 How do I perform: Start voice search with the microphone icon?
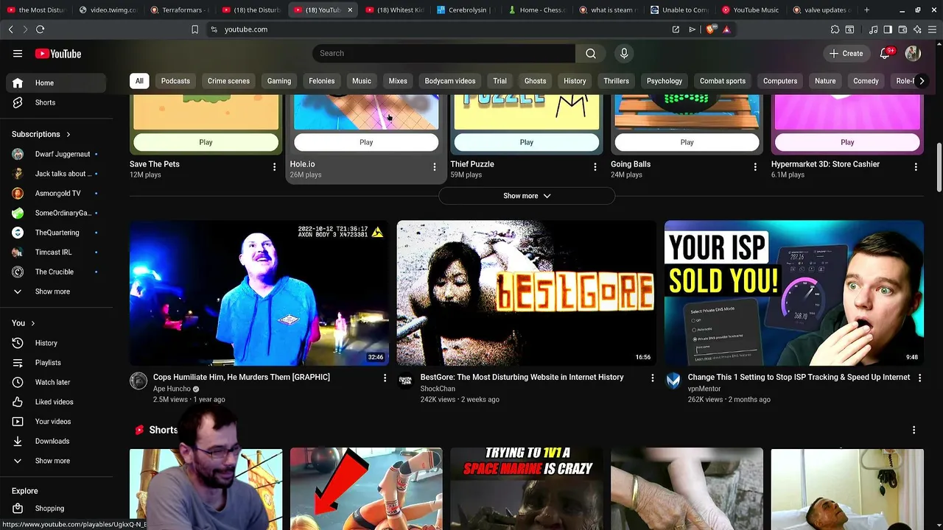click(x=624, y=53)
